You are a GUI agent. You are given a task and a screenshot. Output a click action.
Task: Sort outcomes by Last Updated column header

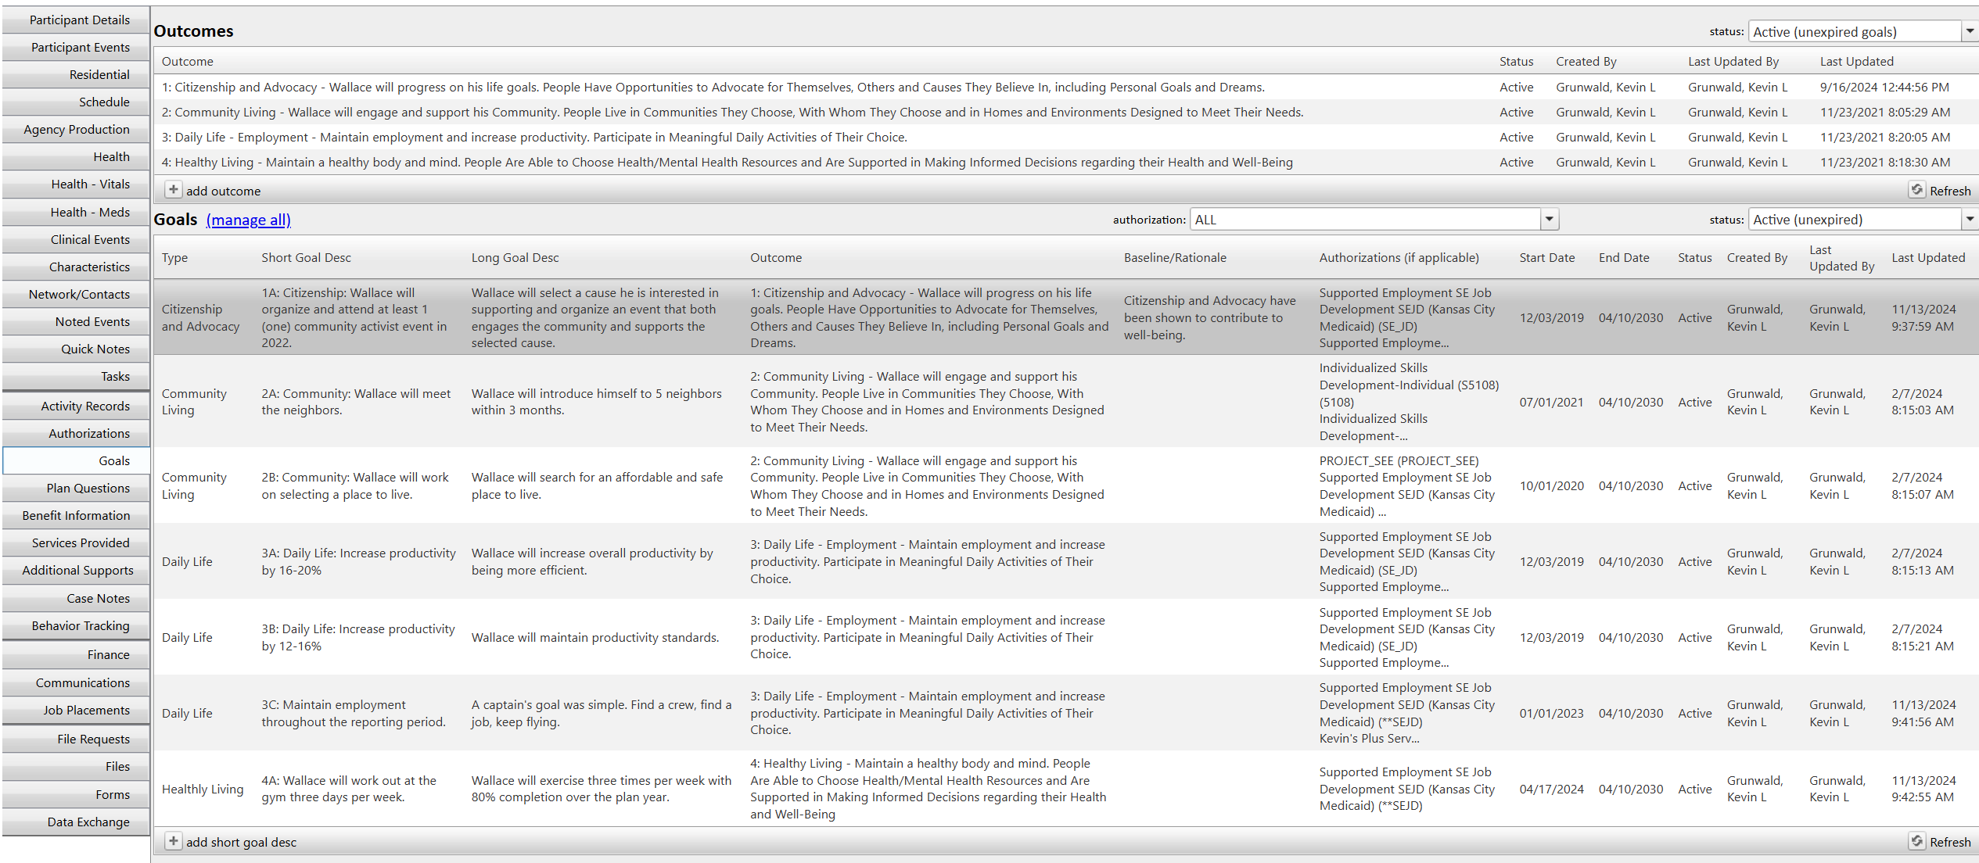tap(1856, 62)
